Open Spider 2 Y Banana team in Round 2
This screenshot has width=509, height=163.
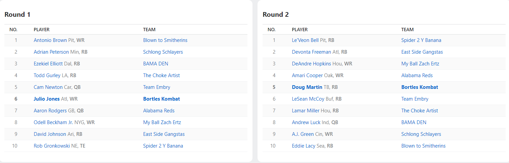(x=421, y=40)
